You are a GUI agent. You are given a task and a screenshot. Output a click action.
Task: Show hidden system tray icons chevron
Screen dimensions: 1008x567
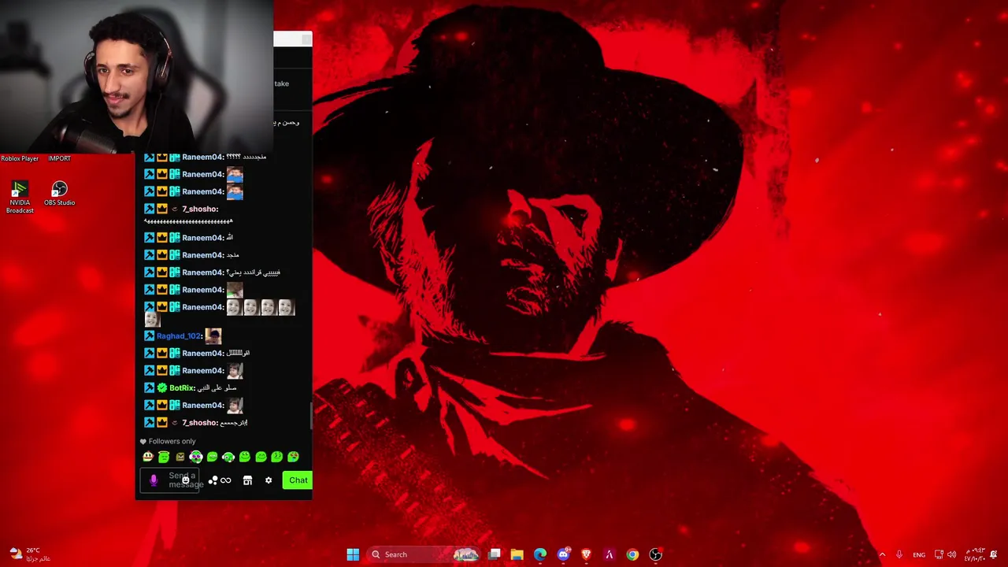tap(882, 555)
